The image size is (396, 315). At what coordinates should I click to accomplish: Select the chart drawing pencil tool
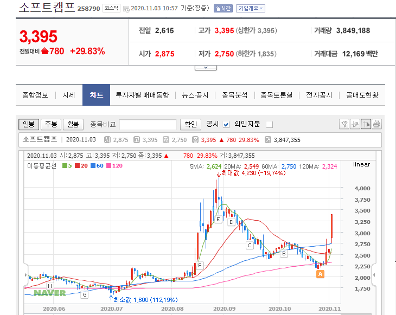point(355,124)
